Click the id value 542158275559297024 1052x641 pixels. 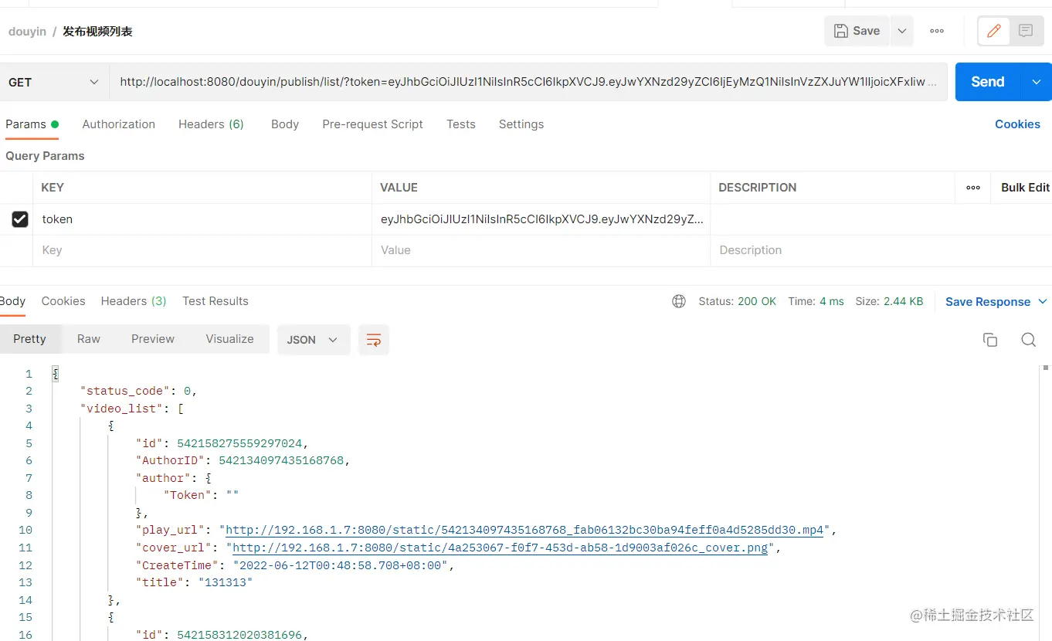241,443
